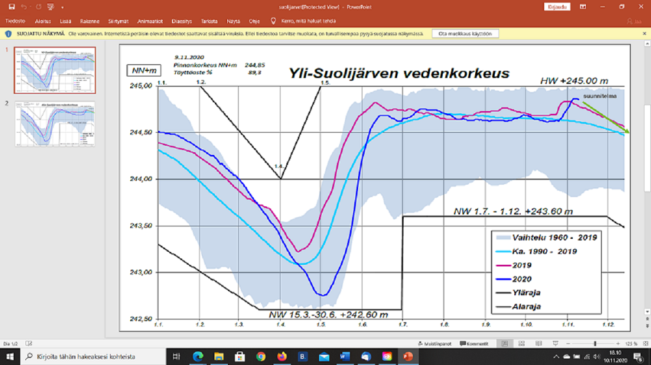Open the Windows Start menu

coord(10,357)
